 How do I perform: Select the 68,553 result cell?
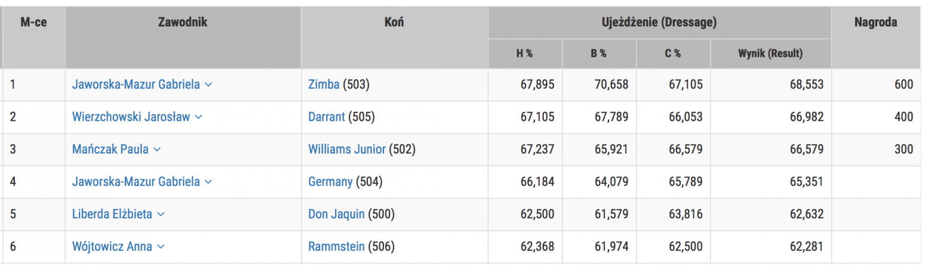[x=806, y=85]
